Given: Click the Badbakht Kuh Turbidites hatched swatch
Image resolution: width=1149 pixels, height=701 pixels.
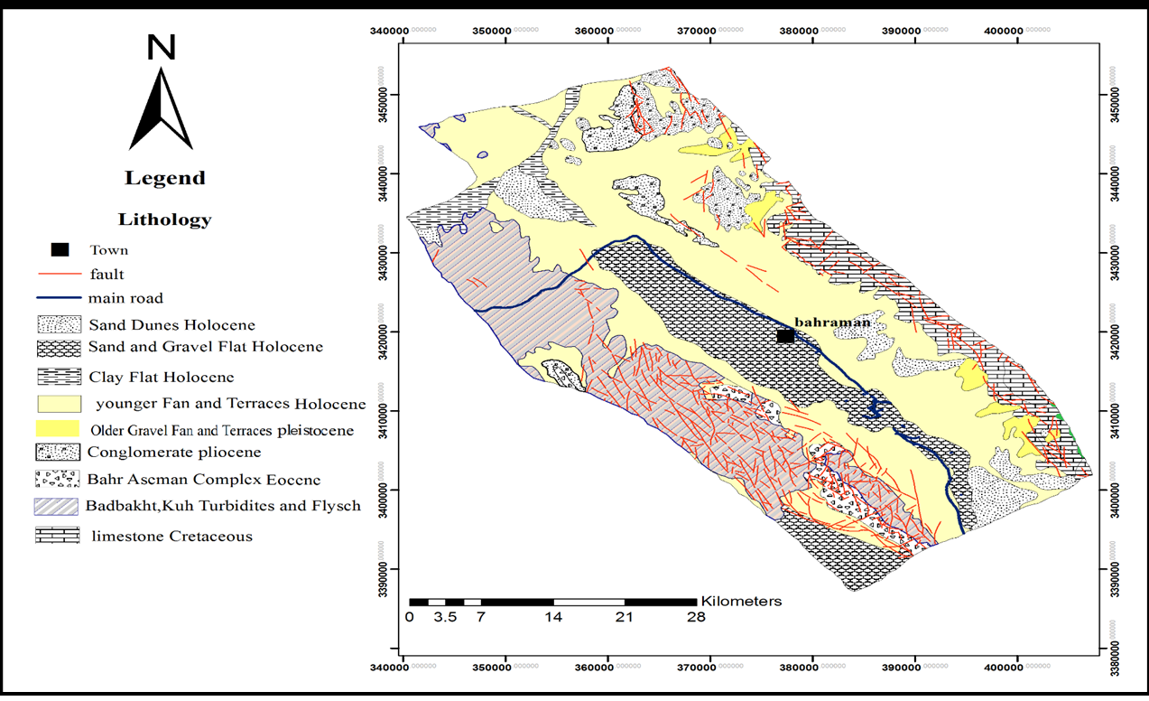Looking at the screenshot, I should tap(58, 506).
